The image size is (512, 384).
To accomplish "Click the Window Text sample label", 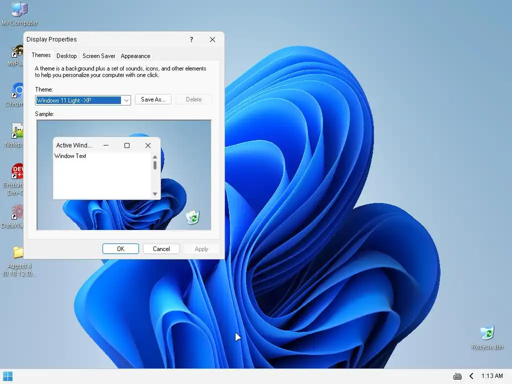I will coord(70,156).
